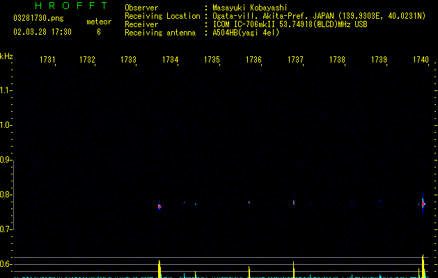Click the meteor count value 6
438x278 pixels.
pos(99,32)
